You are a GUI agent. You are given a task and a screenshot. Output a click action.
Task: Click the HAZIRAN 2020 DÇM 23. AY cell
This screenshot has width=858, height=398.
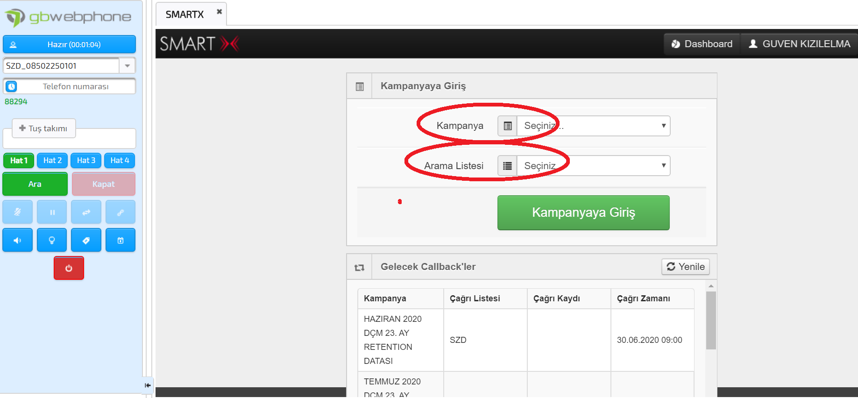401,340
